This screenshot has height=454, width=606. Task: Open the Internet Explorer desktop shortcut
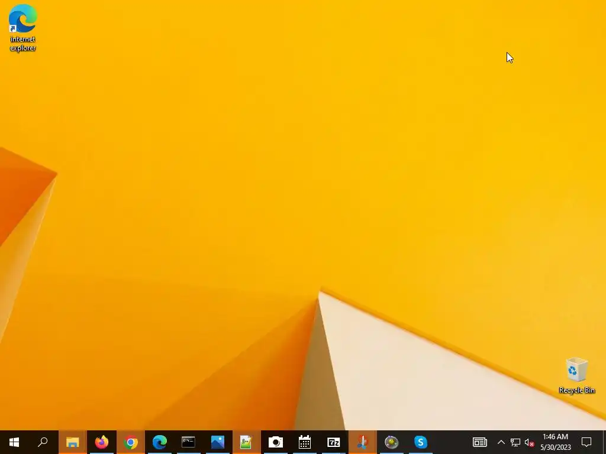click(x=23, y=28)
